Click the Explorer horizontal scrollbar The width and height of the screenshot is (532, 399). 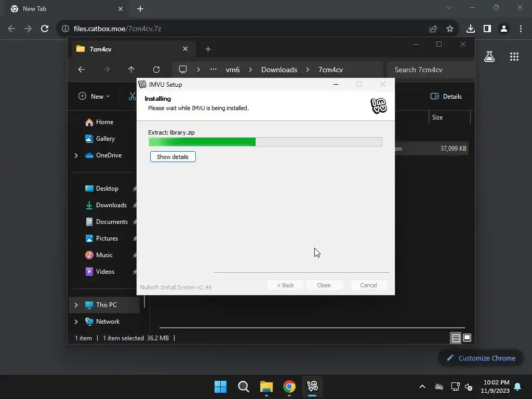tap(312, 328)
